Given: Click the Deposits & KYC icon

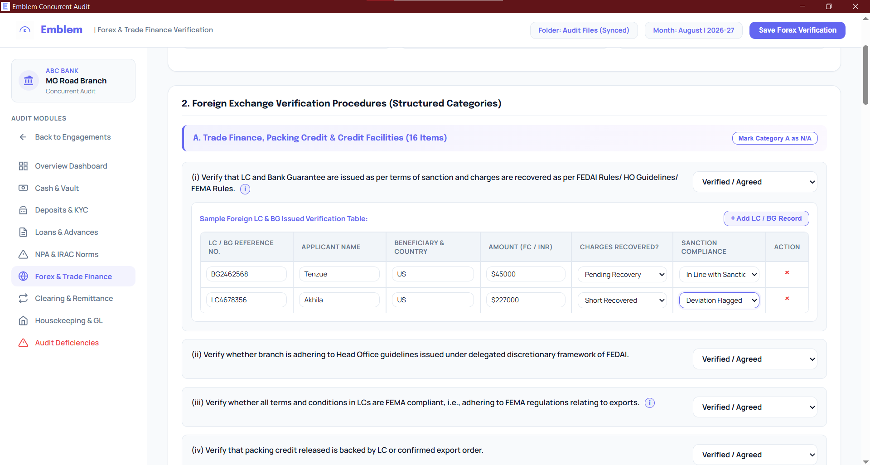Looking at the screenshot, I should coord(23,210).
